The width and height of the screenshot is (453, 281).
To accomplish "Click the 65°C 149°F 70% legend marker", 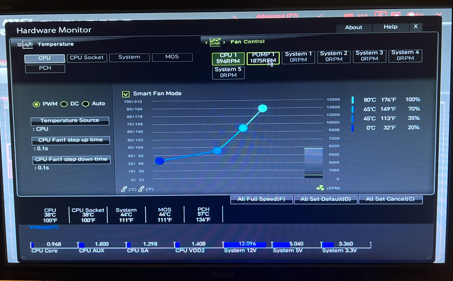I will pos(353,109).
